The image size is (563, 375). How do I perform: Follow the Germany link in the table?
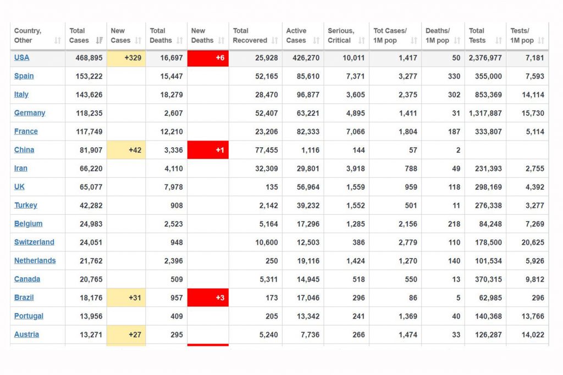30,113
